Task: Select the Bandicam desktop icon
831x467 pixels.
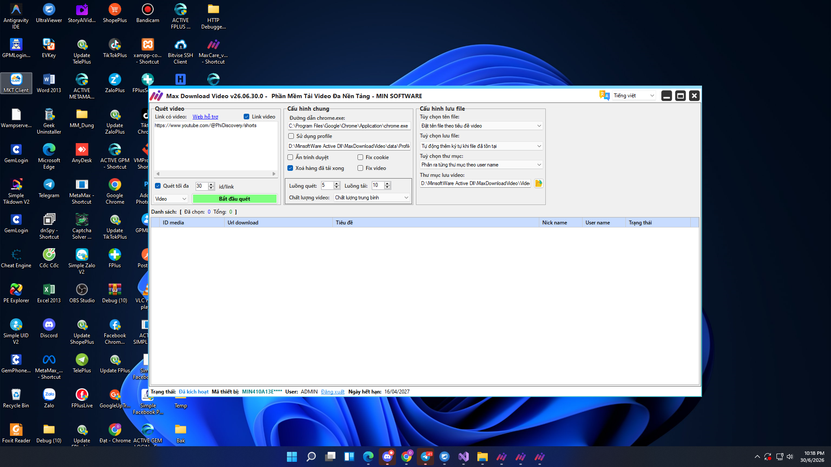Action: point(148,13)
